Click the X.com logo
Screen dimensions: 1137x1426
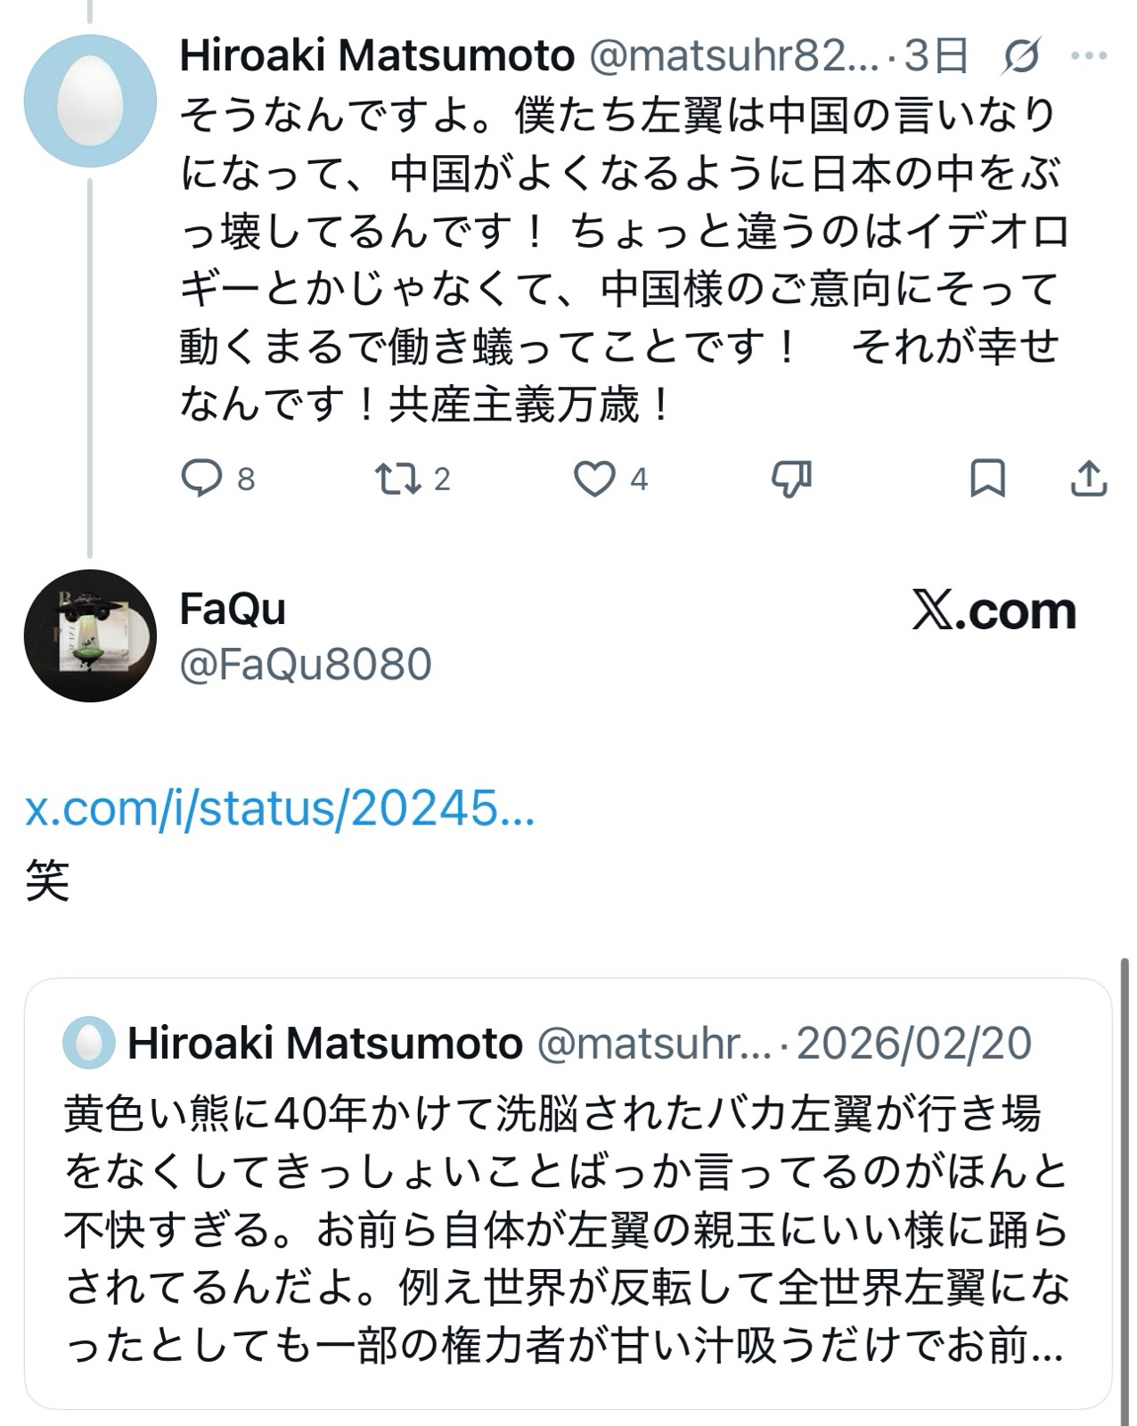[x=994, y=611]
